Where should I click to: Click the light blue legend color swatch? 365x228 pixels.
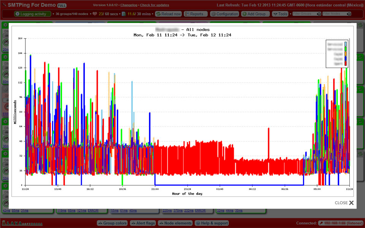[346, 44]
